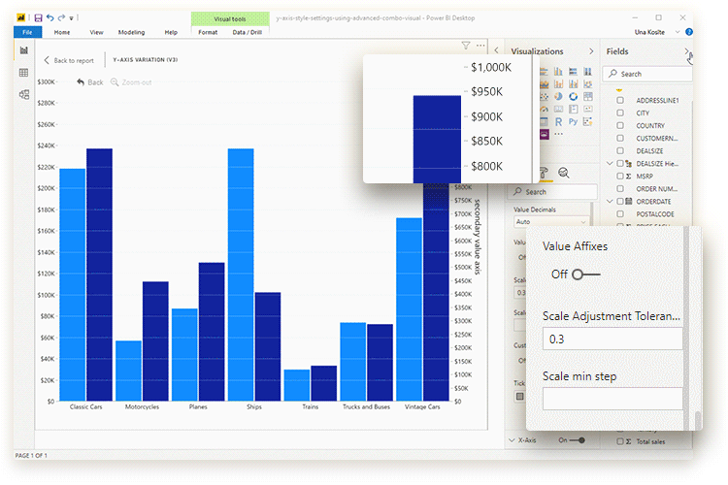Select the Python (Py) visual
Screen dimensions: 728x485
(x=574, y=121)
